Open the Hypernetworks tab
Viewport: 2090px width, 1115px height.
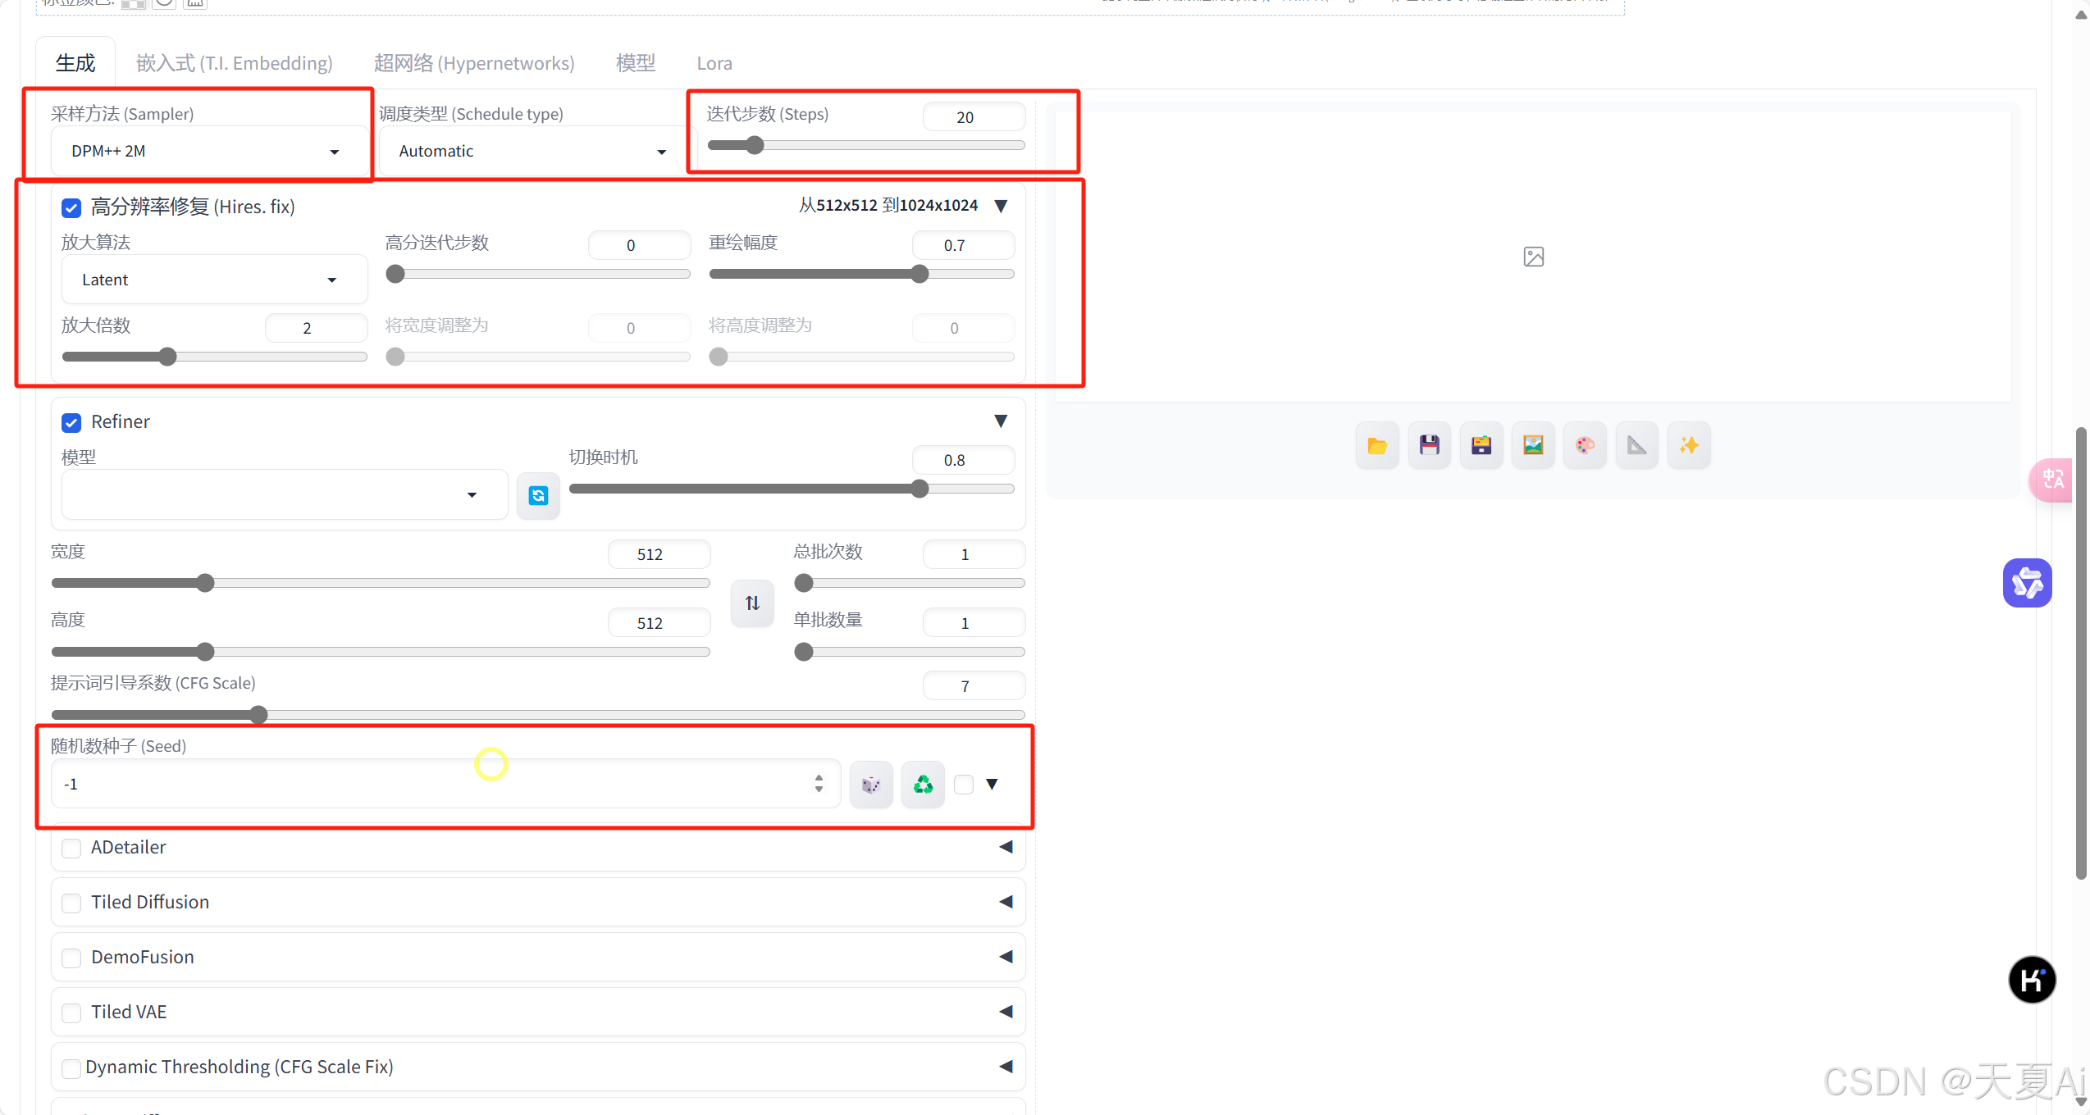pyautogui.click(x=473, y=63)
